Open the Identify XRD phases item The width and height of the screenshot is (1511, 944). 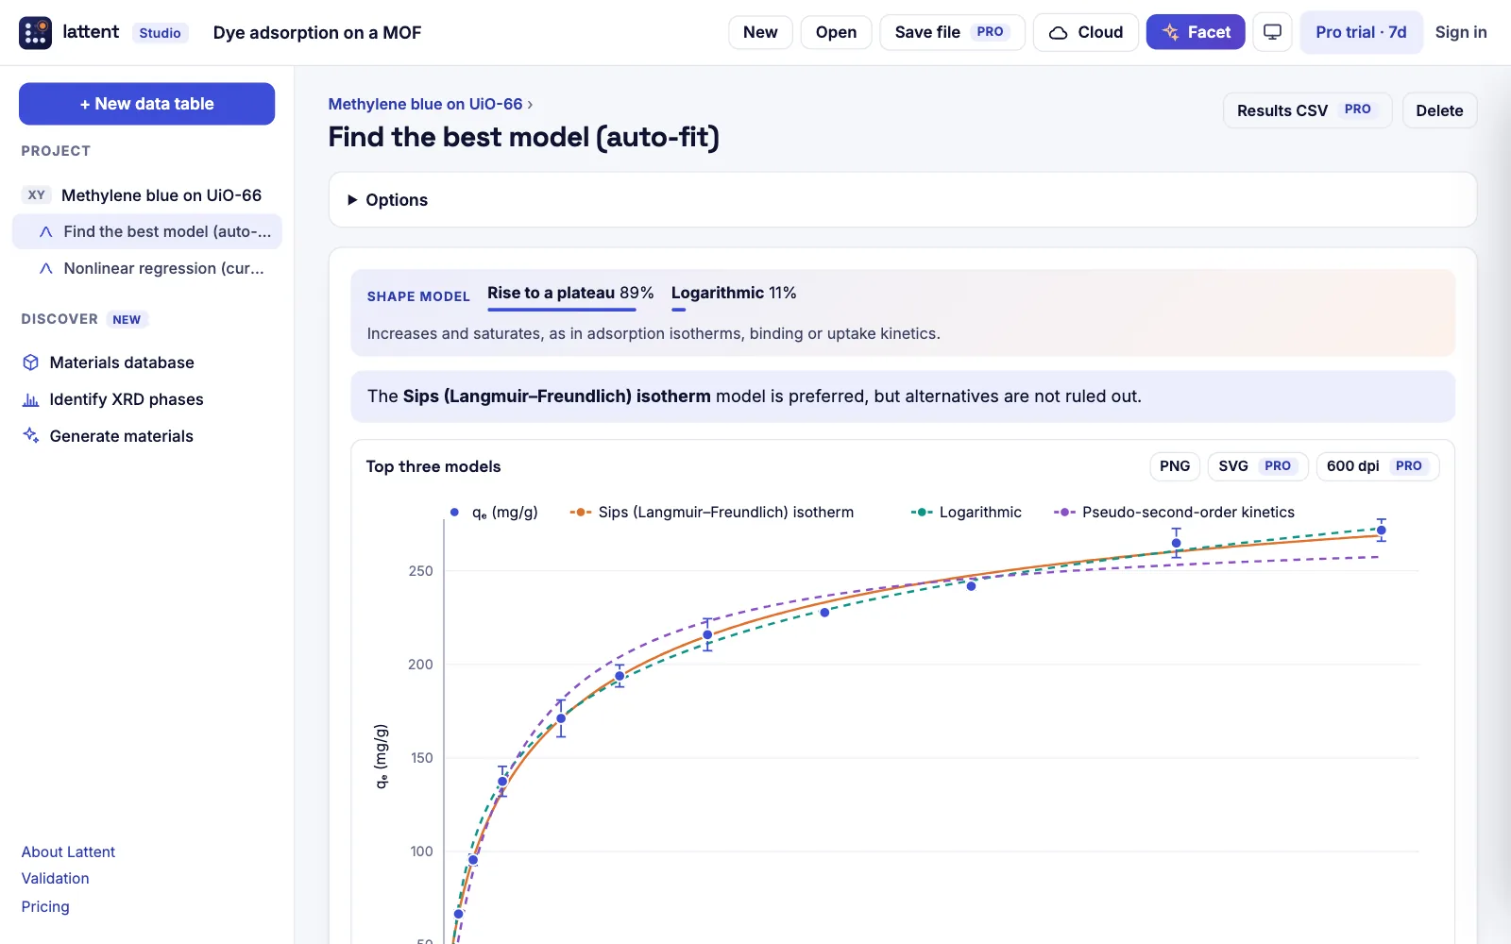pyautogui.click(x=112, y=399)
